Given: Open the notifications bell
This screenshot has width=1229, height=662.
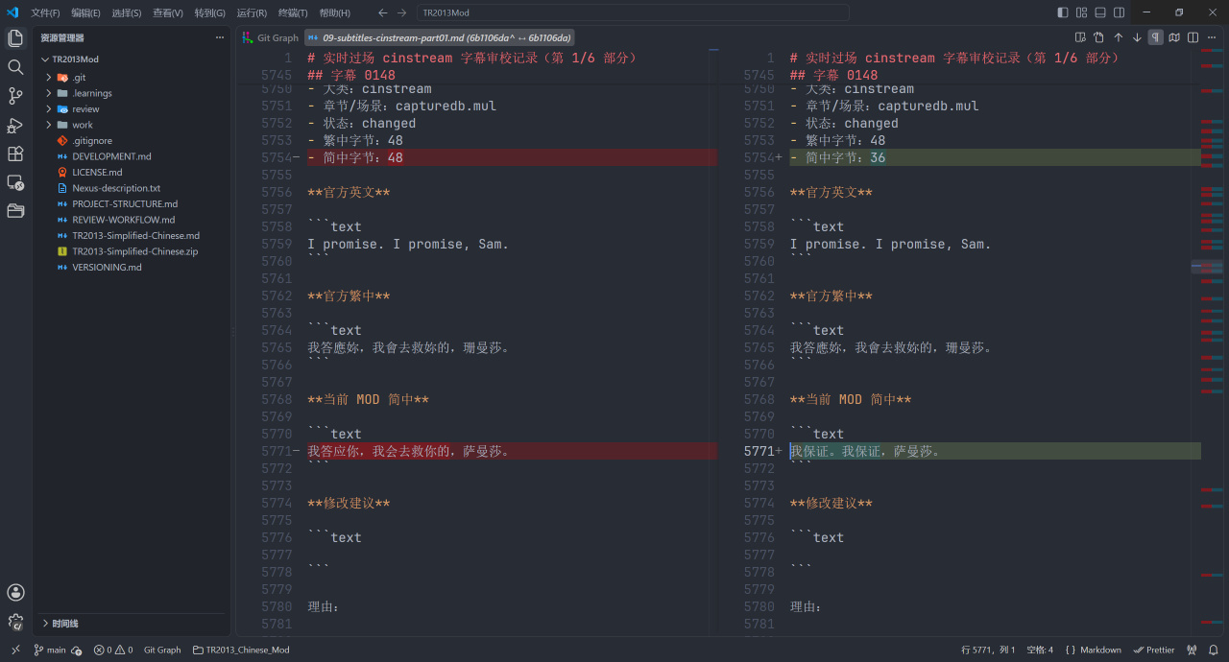Looking at the screenshot, I should 1213,650.
